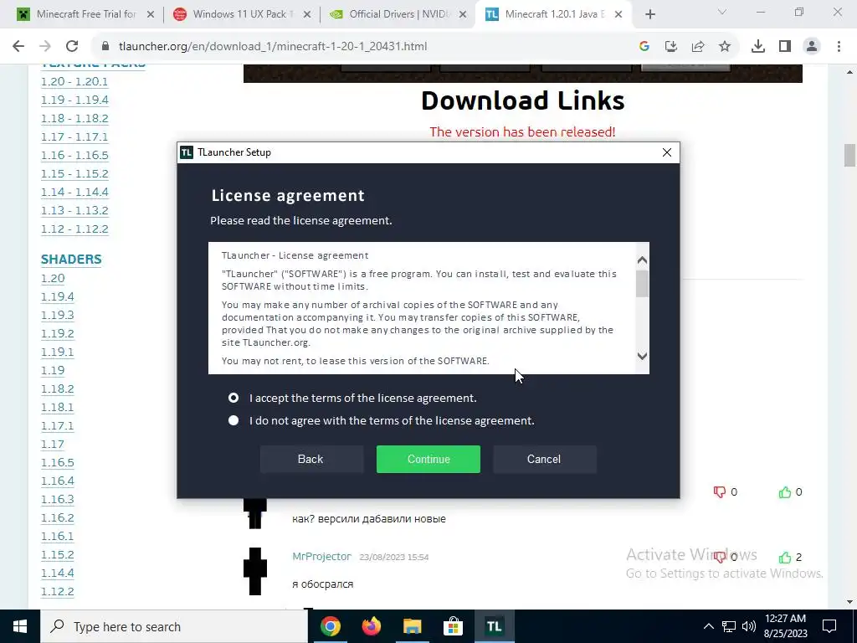Click the Google icon in address bar
The image size is (857, 643).
[x=644, y=47]
